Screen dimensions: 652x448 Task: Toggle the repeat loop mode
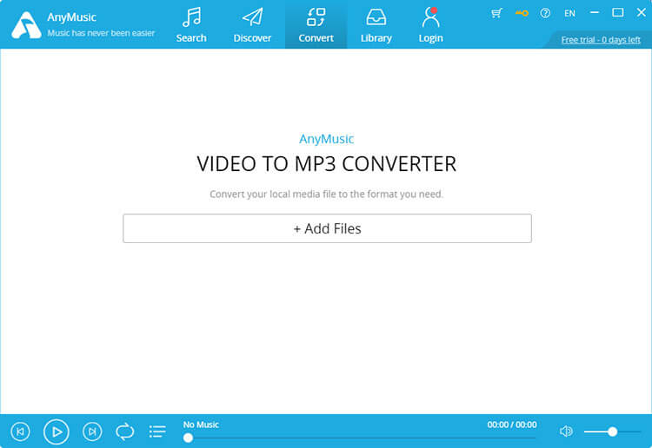click(124, 432)
